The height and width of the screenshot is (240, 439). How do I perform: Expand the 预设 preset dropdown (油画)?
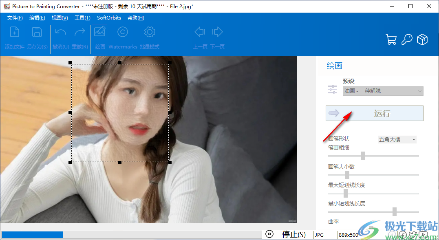pyautogui.click(x=383, y=91)
